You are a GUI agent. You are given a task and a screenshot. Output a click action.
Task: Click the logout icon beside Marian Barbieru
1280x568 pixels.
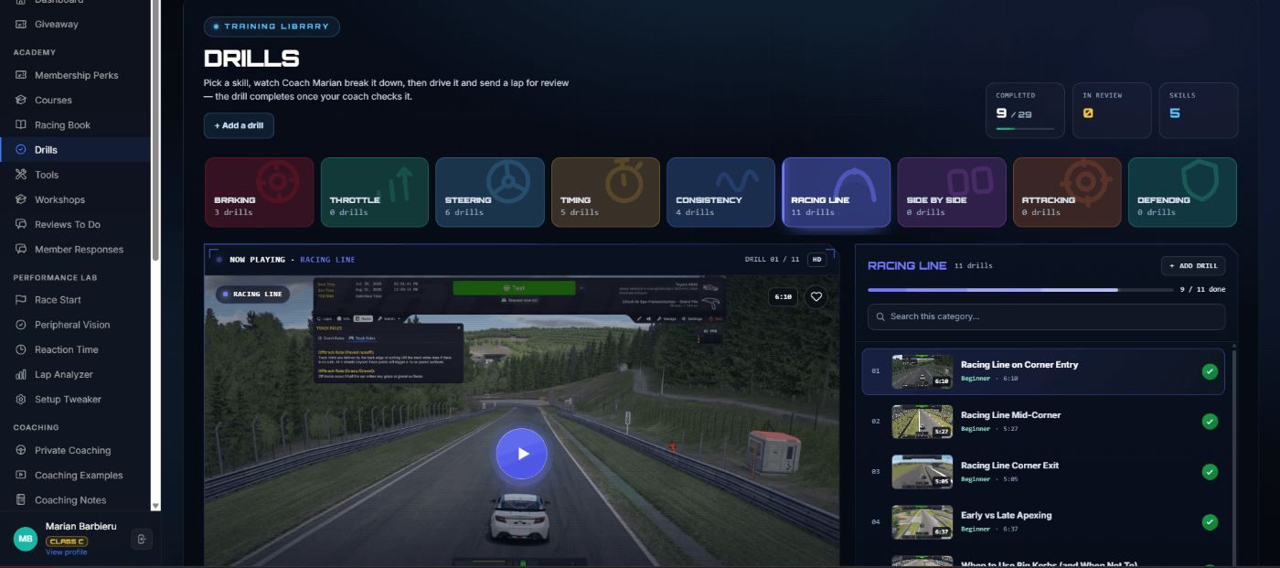[141, 539]
